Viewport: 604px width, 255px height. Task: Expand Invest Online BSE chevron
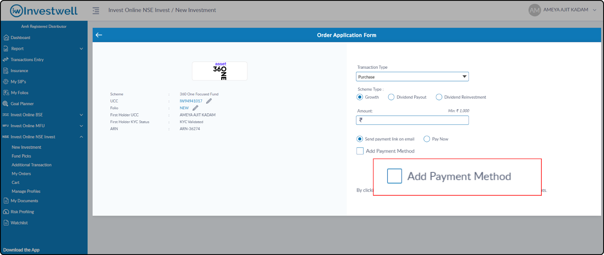(x=81, y=115)
